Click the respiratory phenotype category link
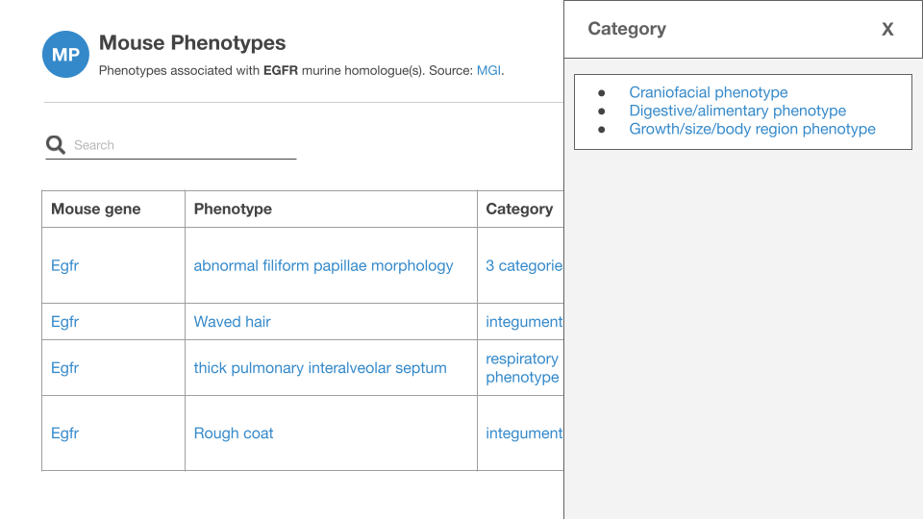 tap(522, 368)
